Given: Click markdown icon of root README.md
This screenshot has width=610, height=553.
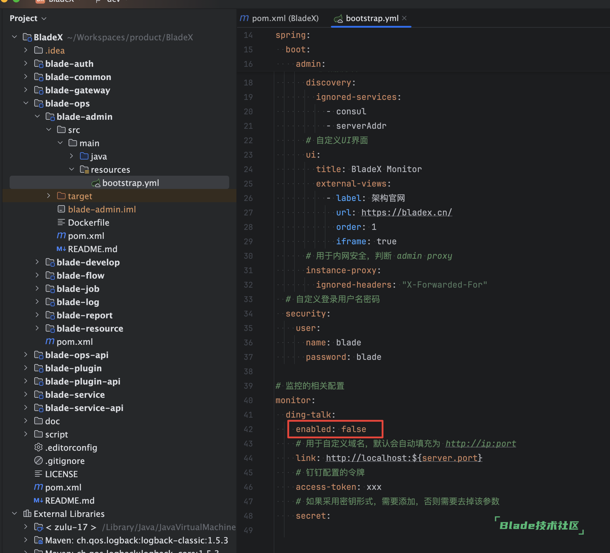Looking at the screenshot, I should [x=39, y=500].
